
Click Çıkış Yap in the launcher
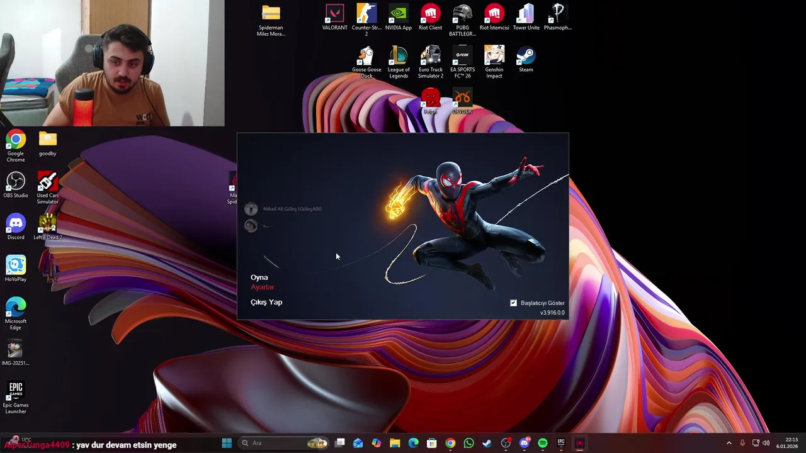[x=266, y=302]
